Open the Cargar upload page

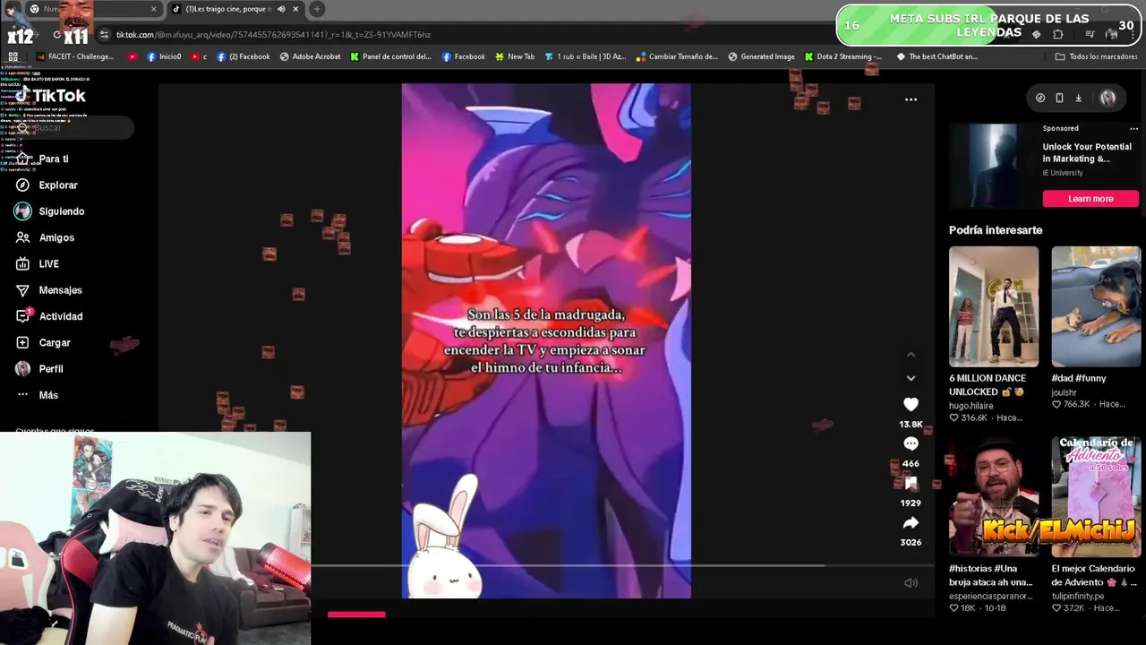point(43,342)
